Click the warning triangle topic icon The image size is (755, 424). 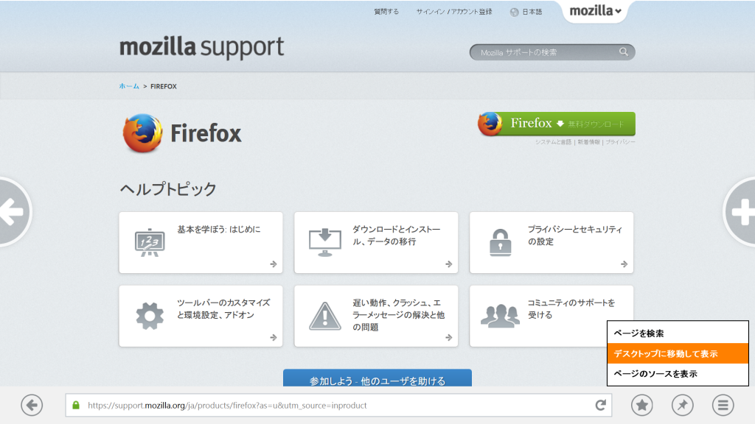[325, 316]
